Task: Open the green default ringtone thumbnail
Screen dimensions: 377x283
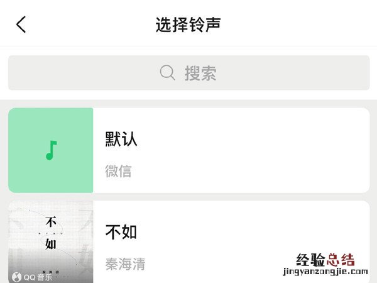Action: click(51, 150)
